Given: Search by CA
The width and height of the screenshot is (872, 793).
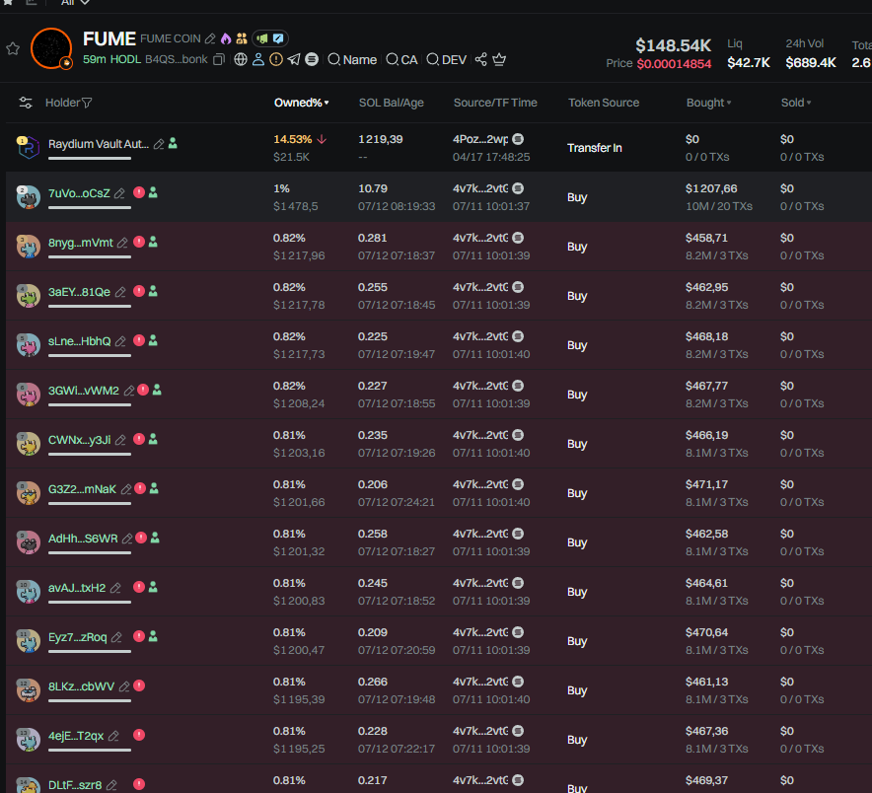Looking at the screenshot, I should coord(401,59).
